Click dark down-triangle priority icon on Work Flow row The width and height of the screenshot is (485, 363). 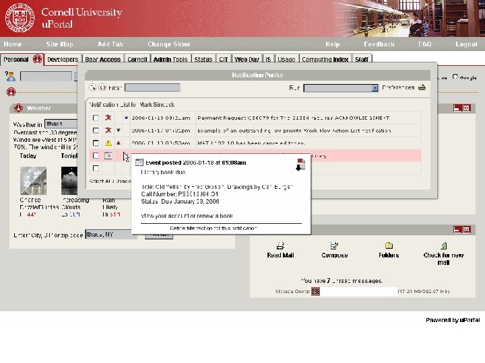pyautogui.click(x=119, y=130)
